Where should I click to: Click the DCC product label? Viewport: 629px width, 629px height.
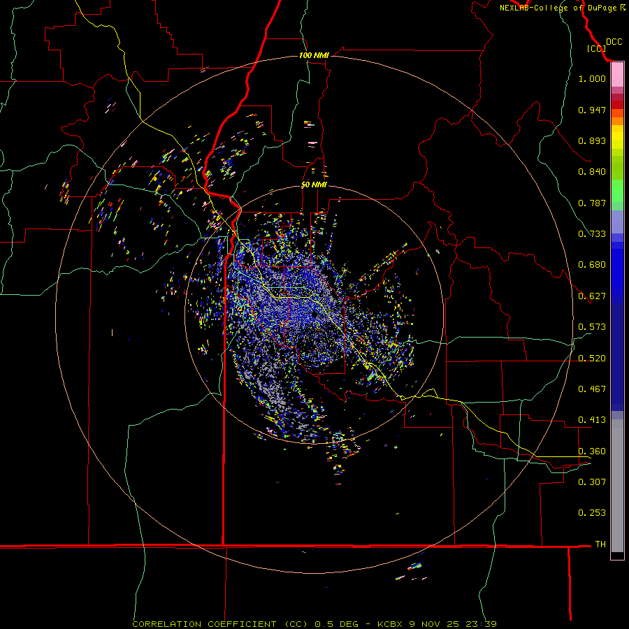(614, 42)
